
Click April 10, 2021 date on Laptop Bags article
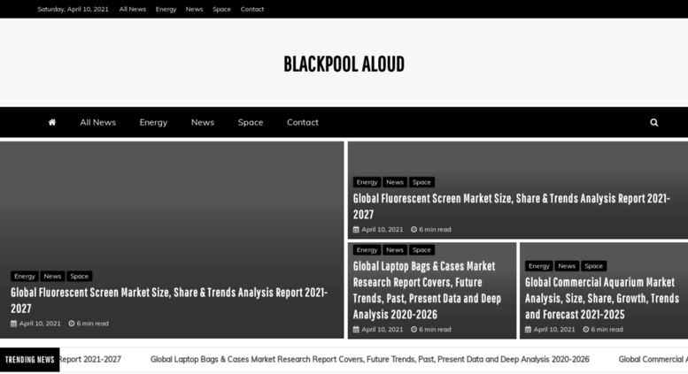coord(383,329)
